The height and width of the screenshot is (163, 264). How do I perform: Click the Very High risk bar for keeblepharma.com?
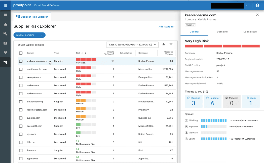click(x=86, y=60)
